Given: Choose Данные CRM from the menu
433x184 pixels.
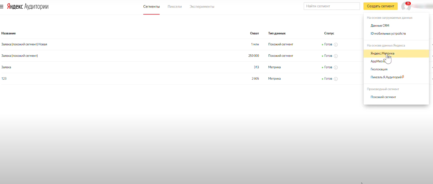Looking at the screenshot, I should (380, 26).
